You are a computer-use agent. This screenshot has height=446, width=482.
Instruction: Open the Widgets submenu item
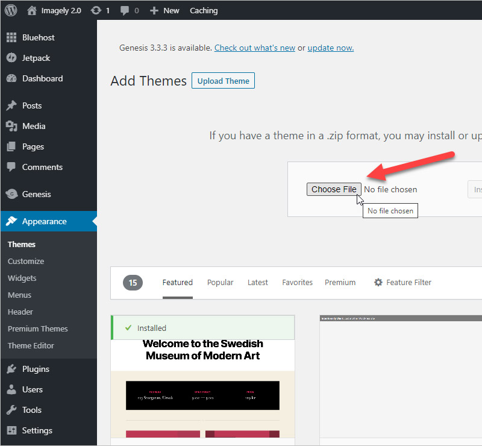(x=22, y=278)
